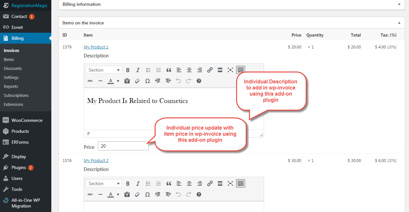Insert a link in My Product 1 editor
Image resolution: width=409 pixels, height=212 pixels.
pos(210,70)
